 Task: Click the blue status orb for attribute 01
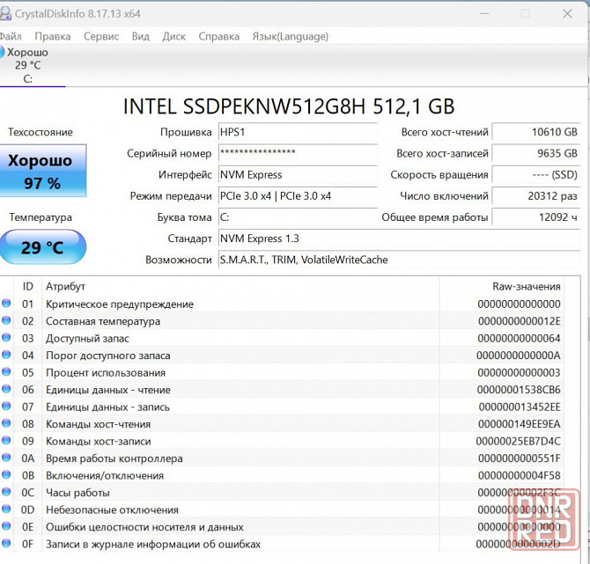click(7, 304)
